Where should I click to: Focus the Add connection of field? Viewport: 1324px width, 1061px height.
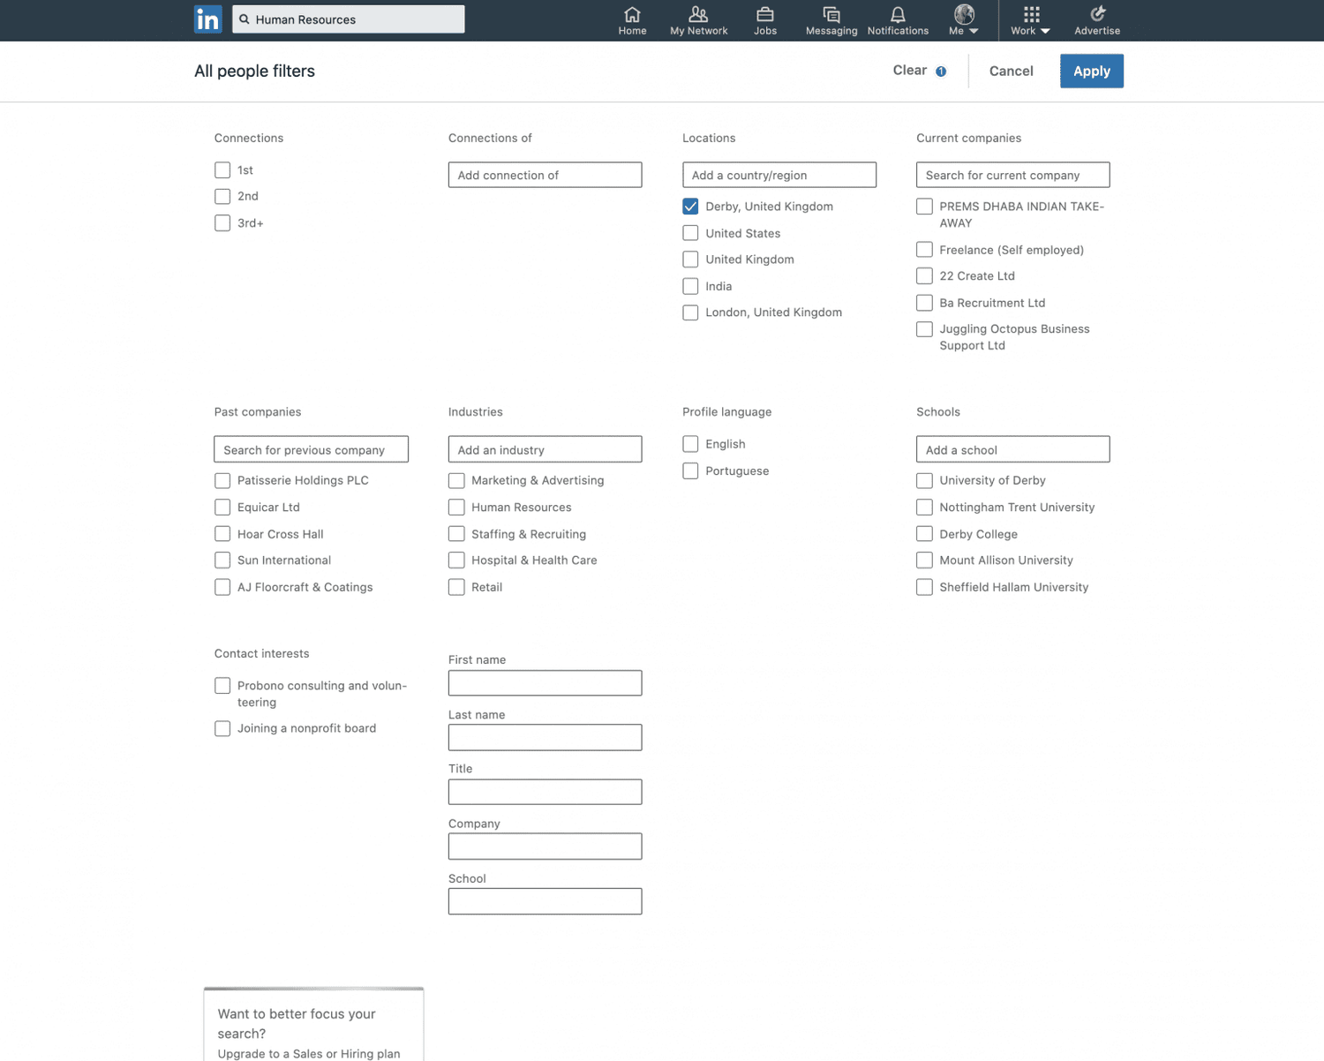pyautogui.click(x=545, y=175)
